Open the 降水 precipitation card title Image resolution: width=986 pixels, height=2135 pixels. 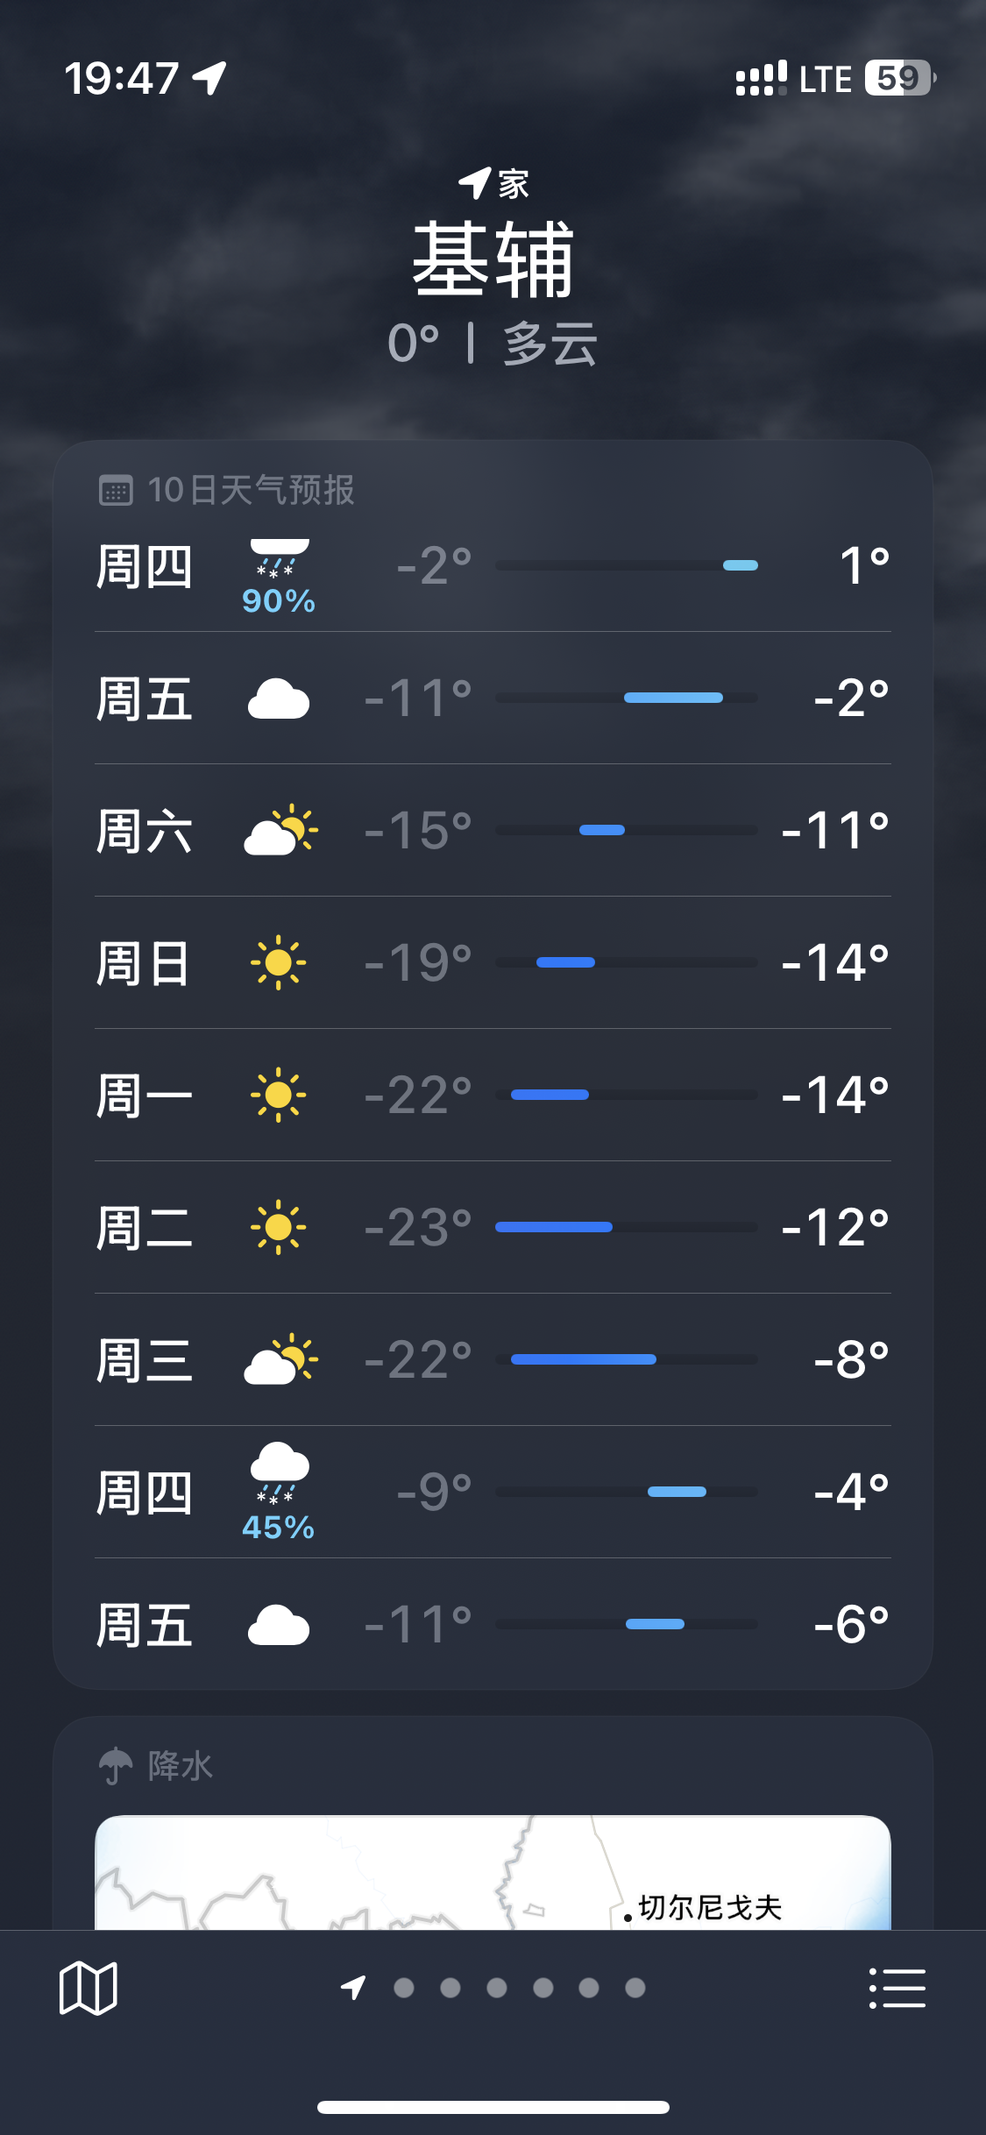click(x=181, y=1766)
